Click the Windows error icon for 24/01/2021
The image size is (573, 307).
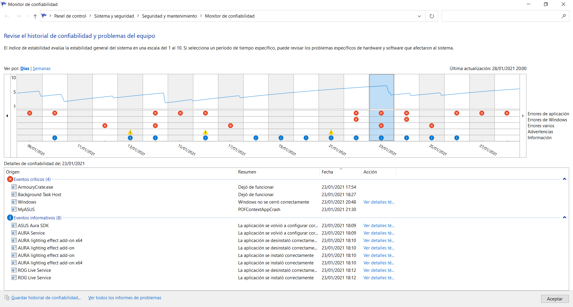[407, 120]
